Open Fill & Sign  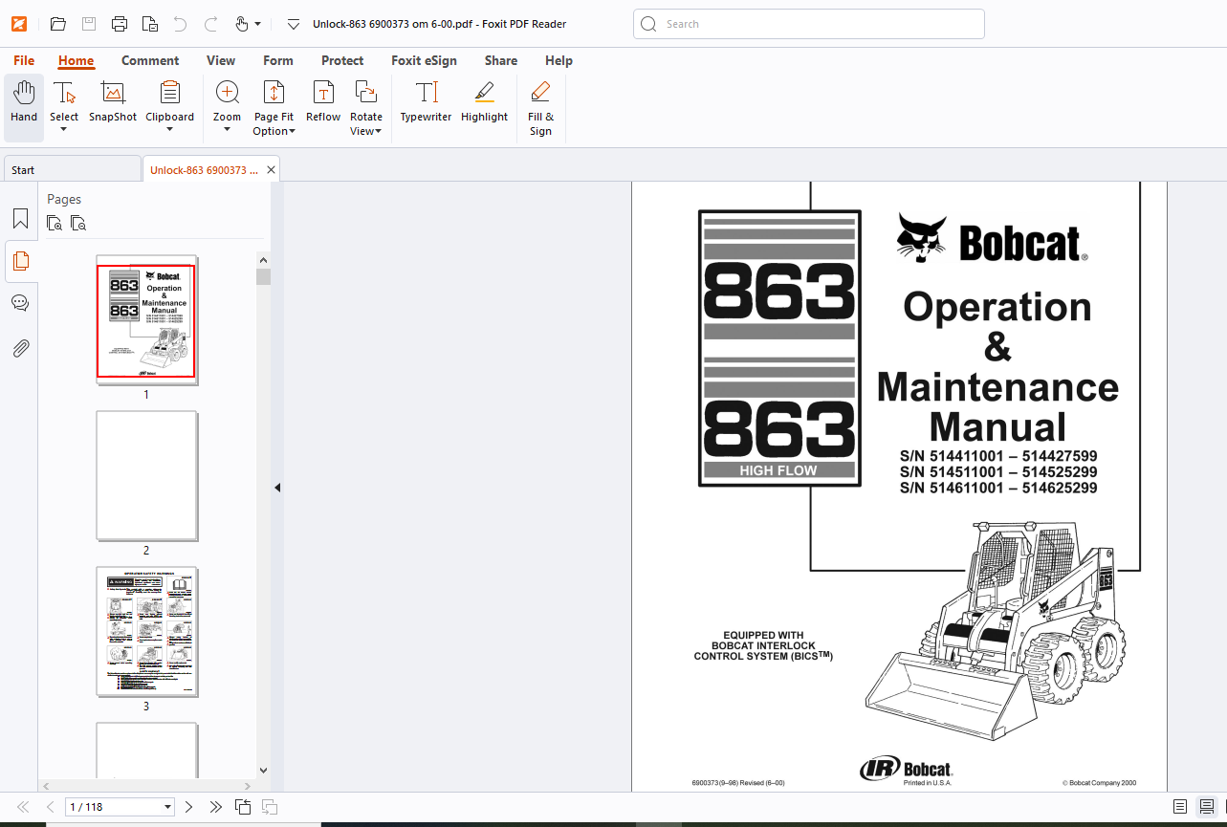click(x=540, y=108)
